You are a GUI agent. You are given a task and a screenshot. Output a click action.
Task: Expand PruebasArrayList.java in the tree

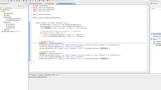pyautogui.click(x=5, y=20)
